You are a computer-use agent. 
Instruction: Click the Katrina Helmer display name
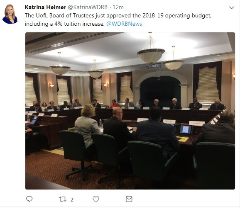pyautogui.click(x=45, y=7)
